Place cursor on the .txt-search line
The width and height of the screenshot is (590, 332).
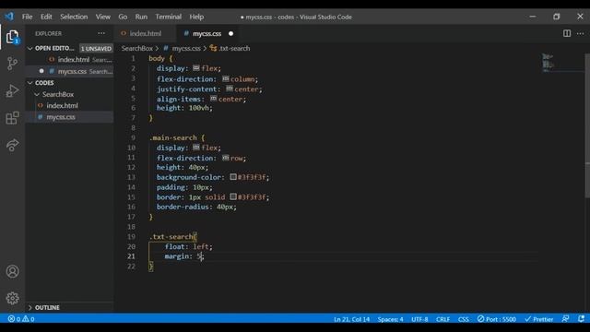tap(173, 236)
